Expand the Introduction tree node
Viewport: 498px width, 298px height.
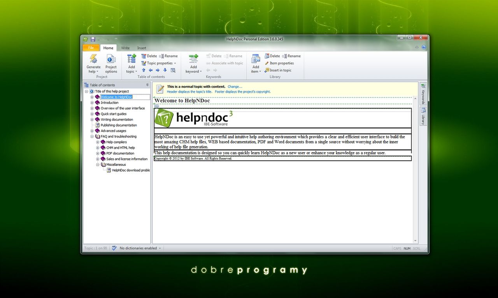(x=92, y=103)
